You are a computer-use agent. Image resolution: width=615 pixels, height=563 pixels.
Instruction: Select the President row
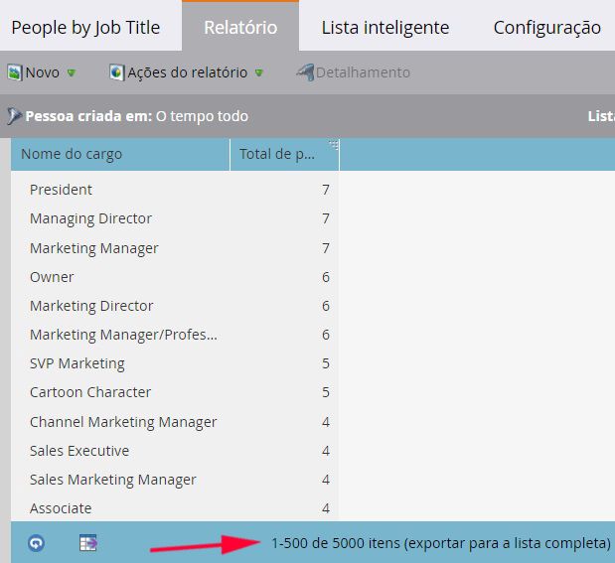pos(61,190)
